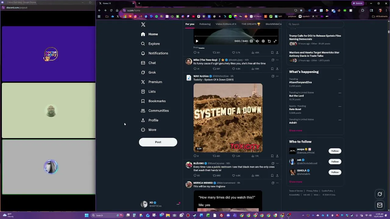This screenshot has width=390, height=219.
Task: Open Chat from sidebar
Action: pos(148,63)
